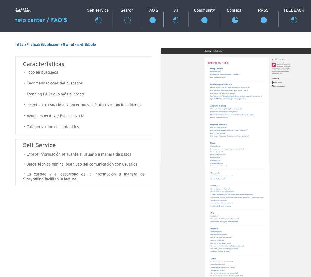
Task: Click the filled circle under FAQ'S
Action: coord(153,20)
